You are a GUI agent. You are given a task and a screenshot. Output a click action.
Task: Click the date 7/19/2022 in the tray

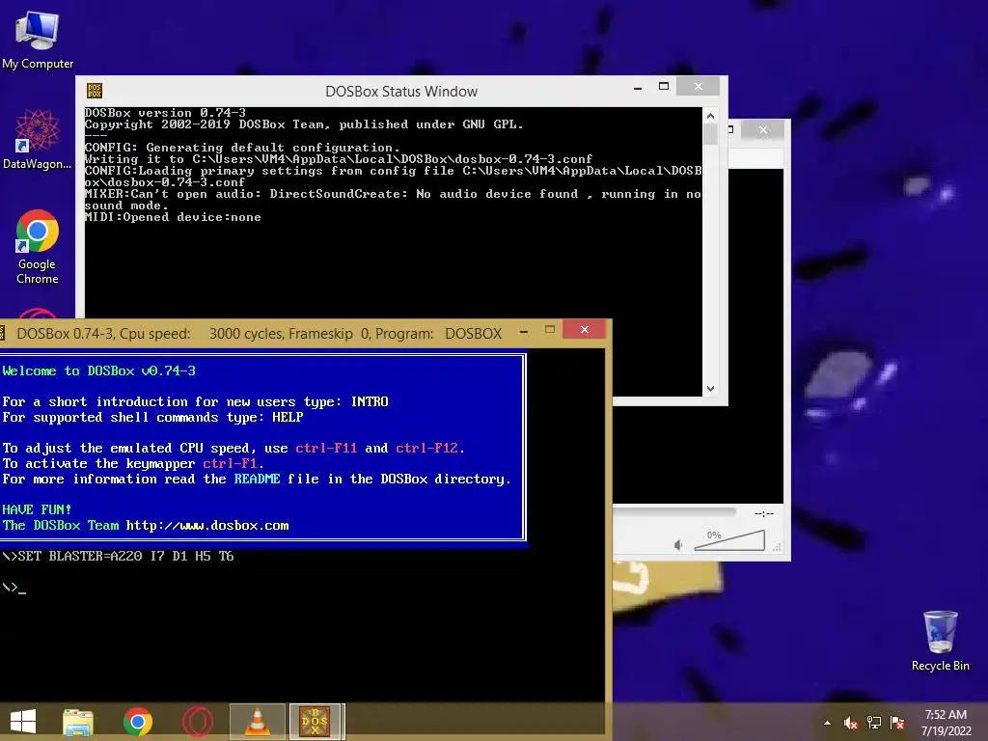(946, 731)
